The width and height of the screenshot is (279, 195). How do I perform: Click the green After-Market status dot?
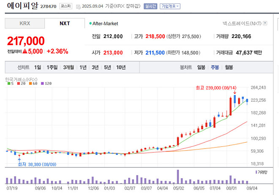(x=90, y=24)
